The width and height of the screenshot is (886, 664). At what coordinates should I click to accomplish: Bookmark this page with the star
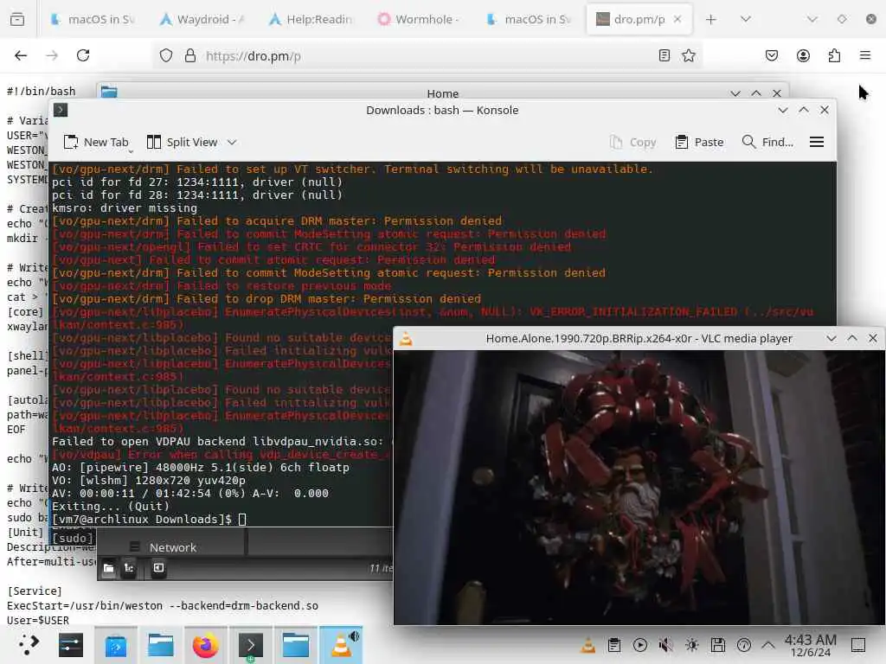pos(688,55)
